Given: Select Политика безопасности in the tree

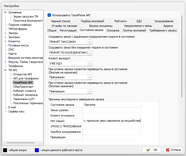Looking at the screenshot, I should point(28,21).
